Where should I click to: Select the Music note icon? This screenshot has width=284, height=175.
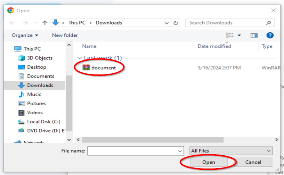point(21,94)
